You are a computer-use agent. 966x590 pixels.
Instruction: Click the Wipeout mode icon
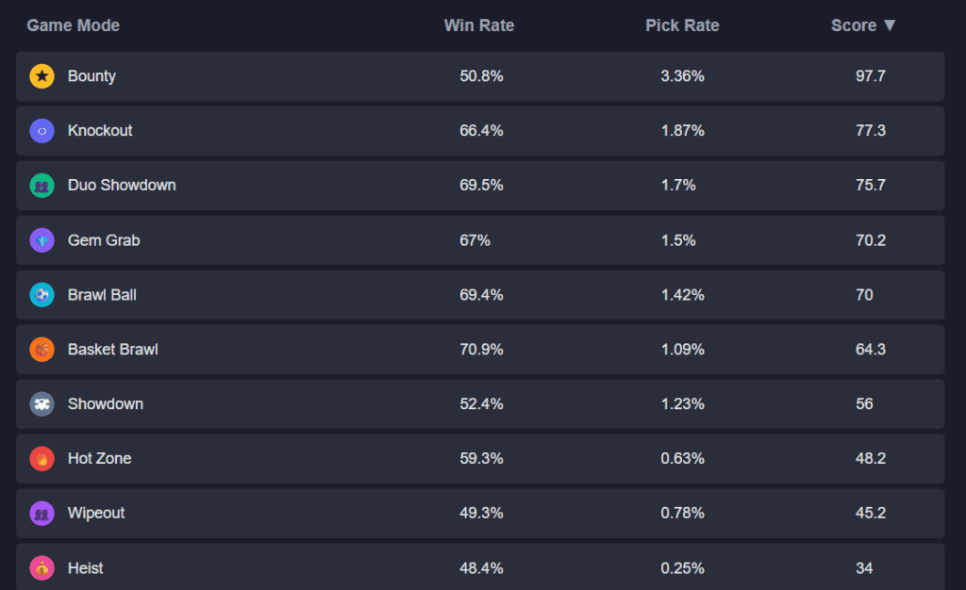pos(42,514)
